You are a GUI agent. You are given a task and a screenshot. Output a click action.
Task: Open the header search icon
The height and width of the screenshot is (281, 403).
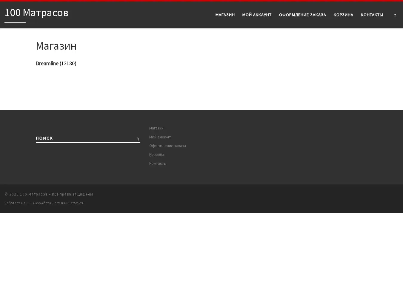[x=395, y=16]
